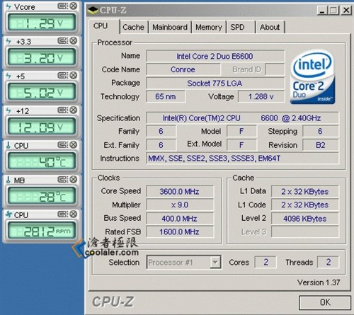This screenshot has height=315, width=354.
Task: Open settings icon on CPU fan widget
Action: 62,214
